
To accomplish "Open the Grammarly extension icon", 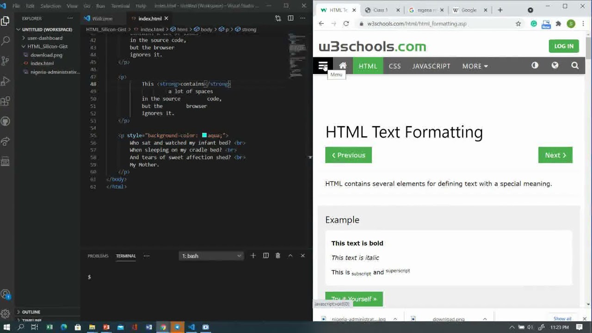I will [x=534, y=24].
